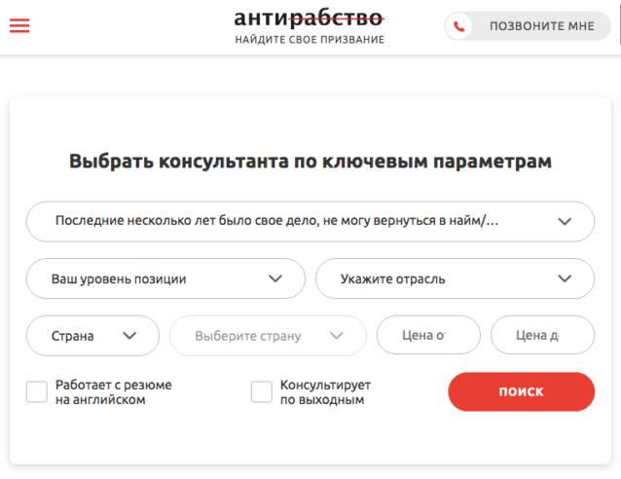Screen dimensions: 621x479
Task: Click the Цена от input field
Action: (428, 335)
